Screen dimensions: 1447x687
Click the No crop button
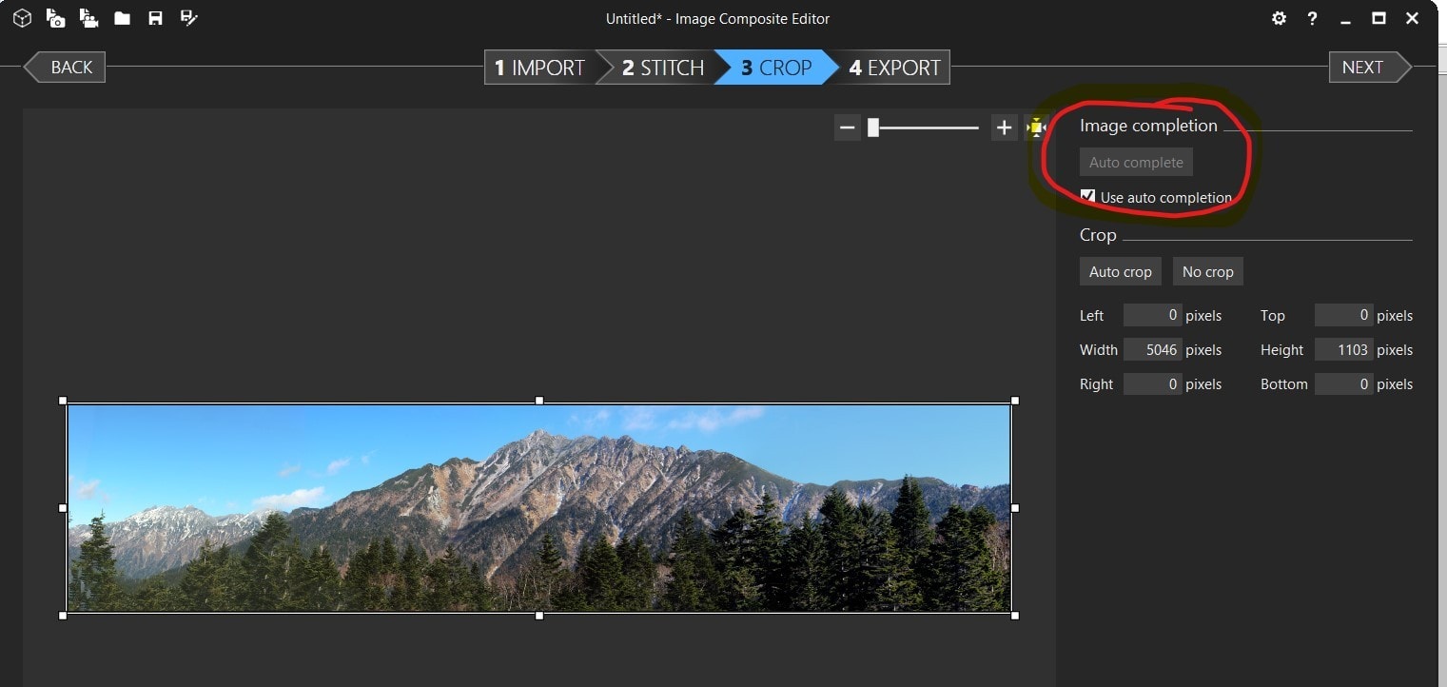click(x=1208, y=271)
